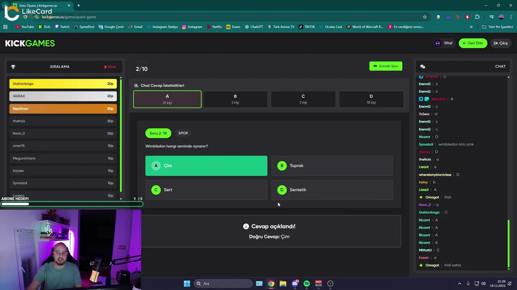Image resolution: width=517 pixels, height=290 pixels.
Task: Click the chat bubble icon in chat header
Action: 422,66
